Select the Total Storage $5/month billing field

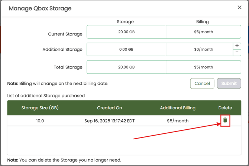(x=203, y=67)
